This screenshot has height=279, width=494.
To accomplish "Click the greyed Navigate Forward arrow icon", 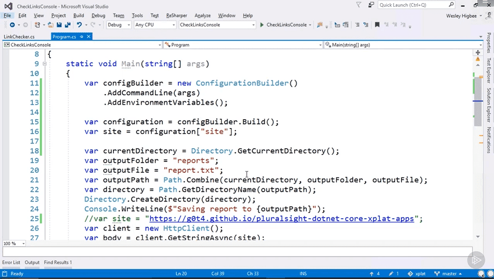I will [25, 25].
